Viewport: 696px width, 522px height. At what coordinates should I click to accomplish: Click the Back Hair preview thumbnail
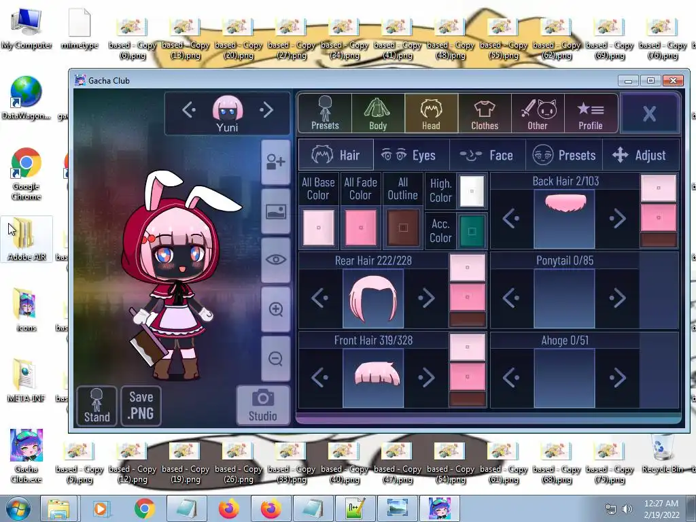coord(564,220)
